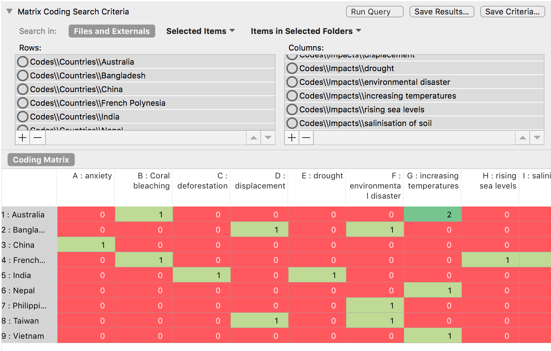
Task: Move column item up with Columns arrow
Action: (x=522, y=138)
